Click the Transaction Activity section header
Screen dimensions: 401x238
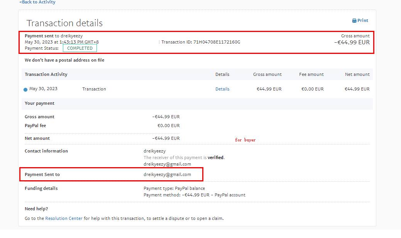46,74
